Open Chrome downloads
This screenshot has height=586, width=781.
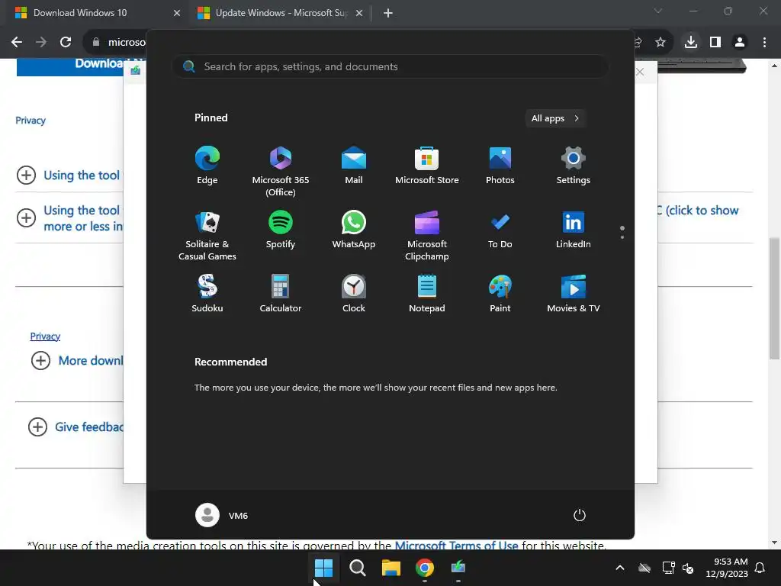pyautogui.click(x=691, y=43)
